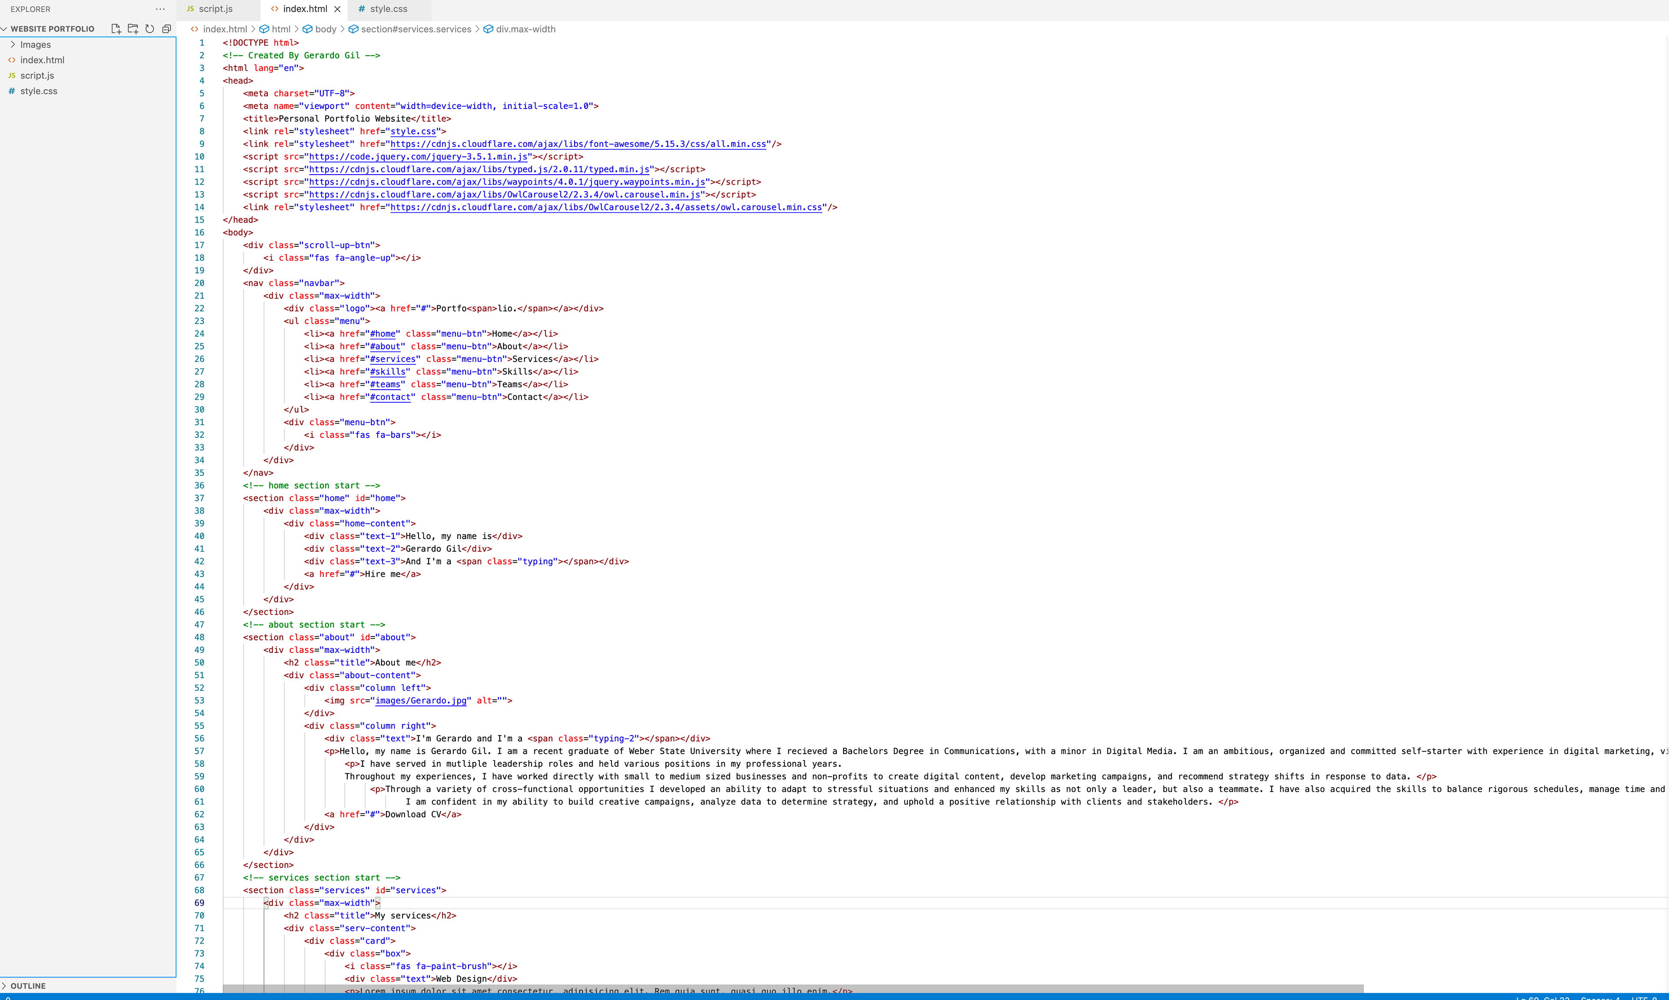Click the #teams href link
The width and height of the screenshot is (1669, 1000).
tap(385, 385)
